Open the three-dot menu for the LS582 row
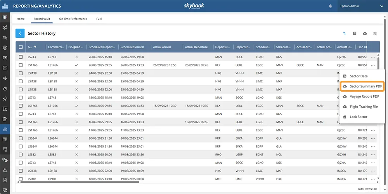The image size is (388, 194). click(373, 155)
